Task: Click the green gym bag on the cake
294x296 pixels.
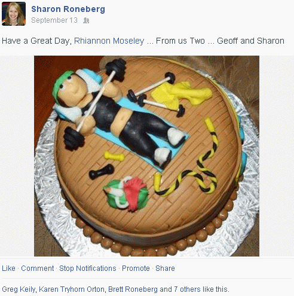Action: point(125,193)
